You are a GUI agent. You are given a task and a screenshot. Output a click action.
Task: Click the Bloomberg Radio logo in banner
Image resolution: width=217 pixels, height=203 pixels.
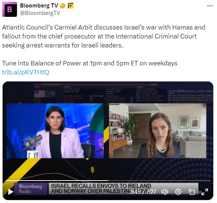(31, 189)
